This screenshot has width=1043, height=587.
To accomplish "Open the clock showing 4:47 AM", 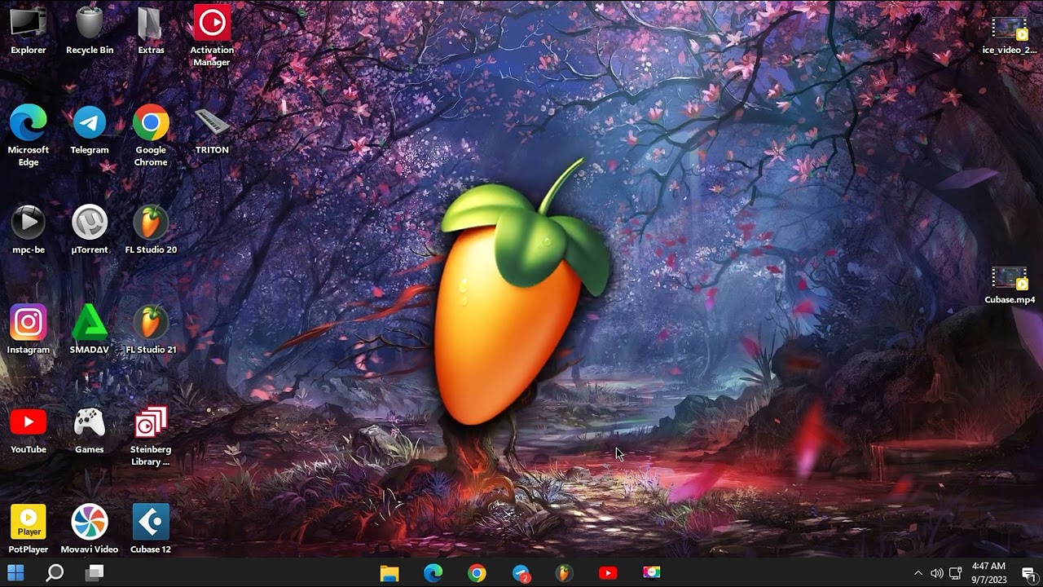I will (x=988, y=572).
